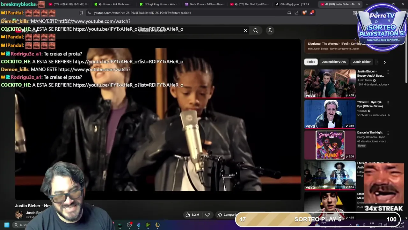Open the ESP language indicator in tray
This screenshot has width=408, height=230.
tap(372, 225)
